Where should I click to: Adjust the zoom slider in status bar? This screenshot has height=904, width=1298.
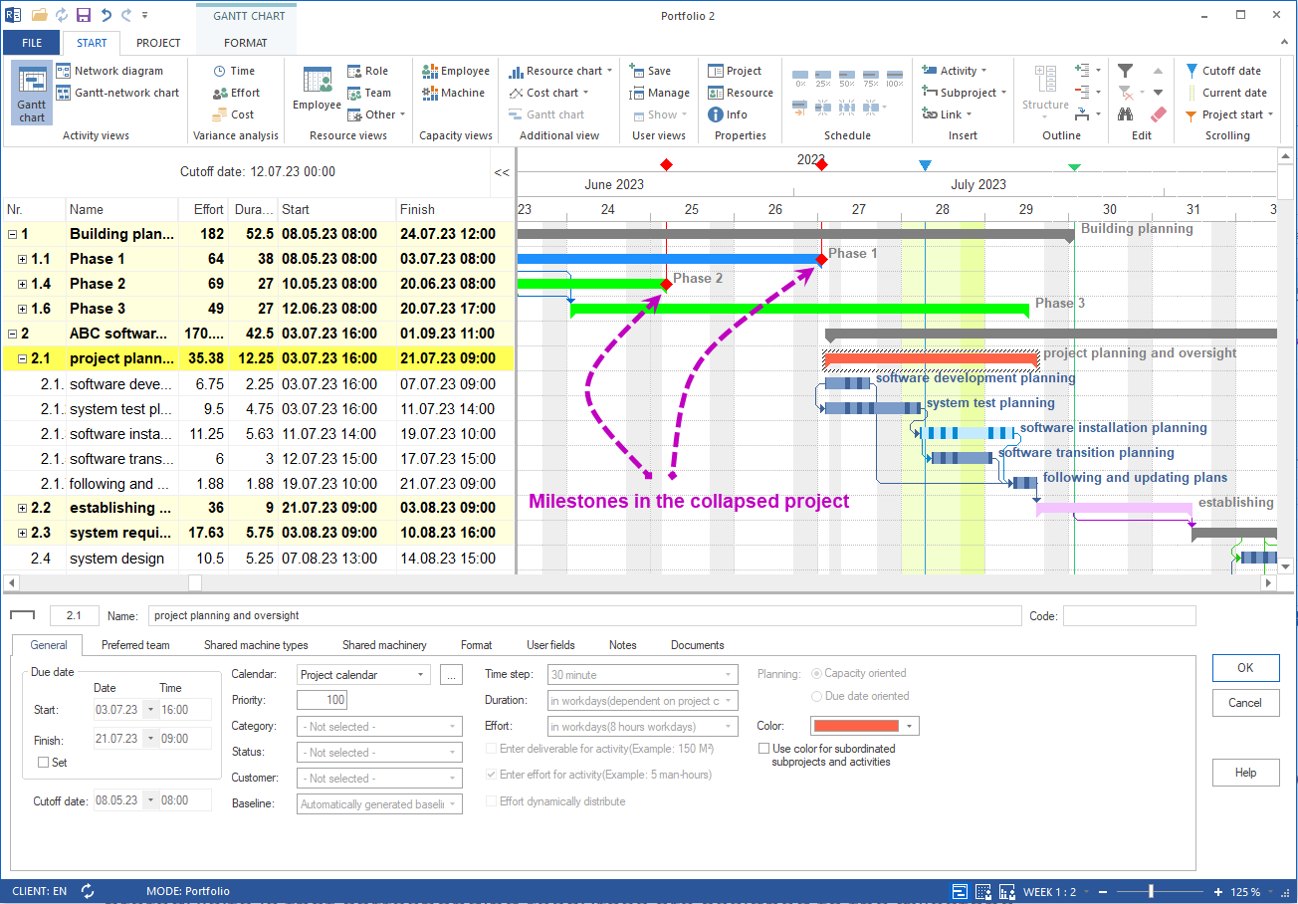1152,891
